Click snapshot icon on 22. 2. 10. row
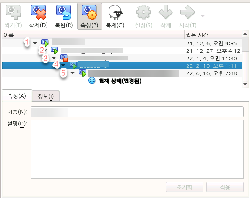The image size is (250, 198). (x=73, y=66)
